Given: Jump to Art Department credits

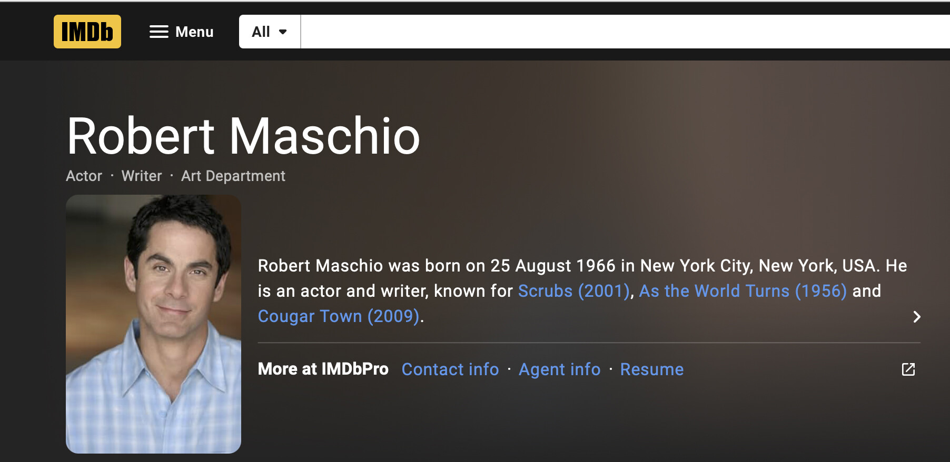Looking at the screenshot, I should tap(233, 176).
